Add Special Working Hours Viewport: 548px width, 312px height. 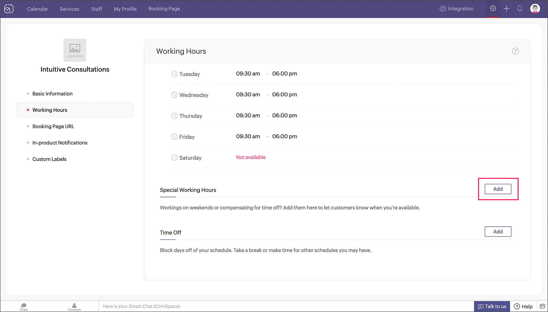pyautogui.click(x=498, y=189)
